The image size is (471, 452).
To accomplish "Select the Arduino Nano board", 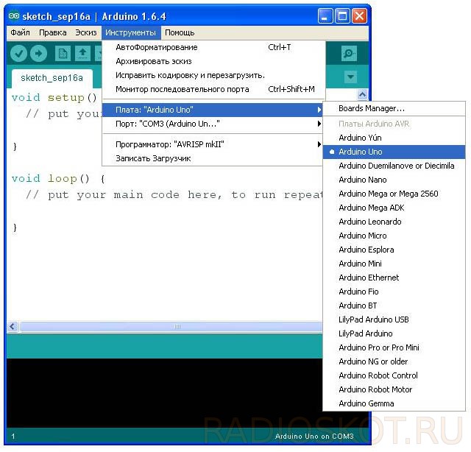I will (394, 180).
